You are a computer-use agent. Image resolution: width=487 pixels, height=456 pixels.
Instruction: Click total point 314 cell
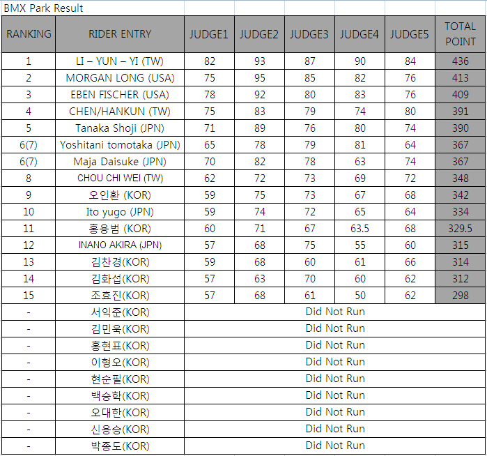click(460, 262)
